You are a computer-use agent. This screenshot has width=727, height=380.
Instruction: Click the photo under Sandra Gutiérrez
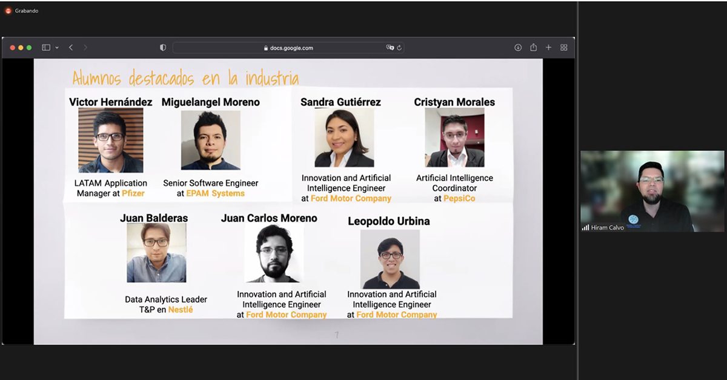pyautogui.click(x=344, y=138)
